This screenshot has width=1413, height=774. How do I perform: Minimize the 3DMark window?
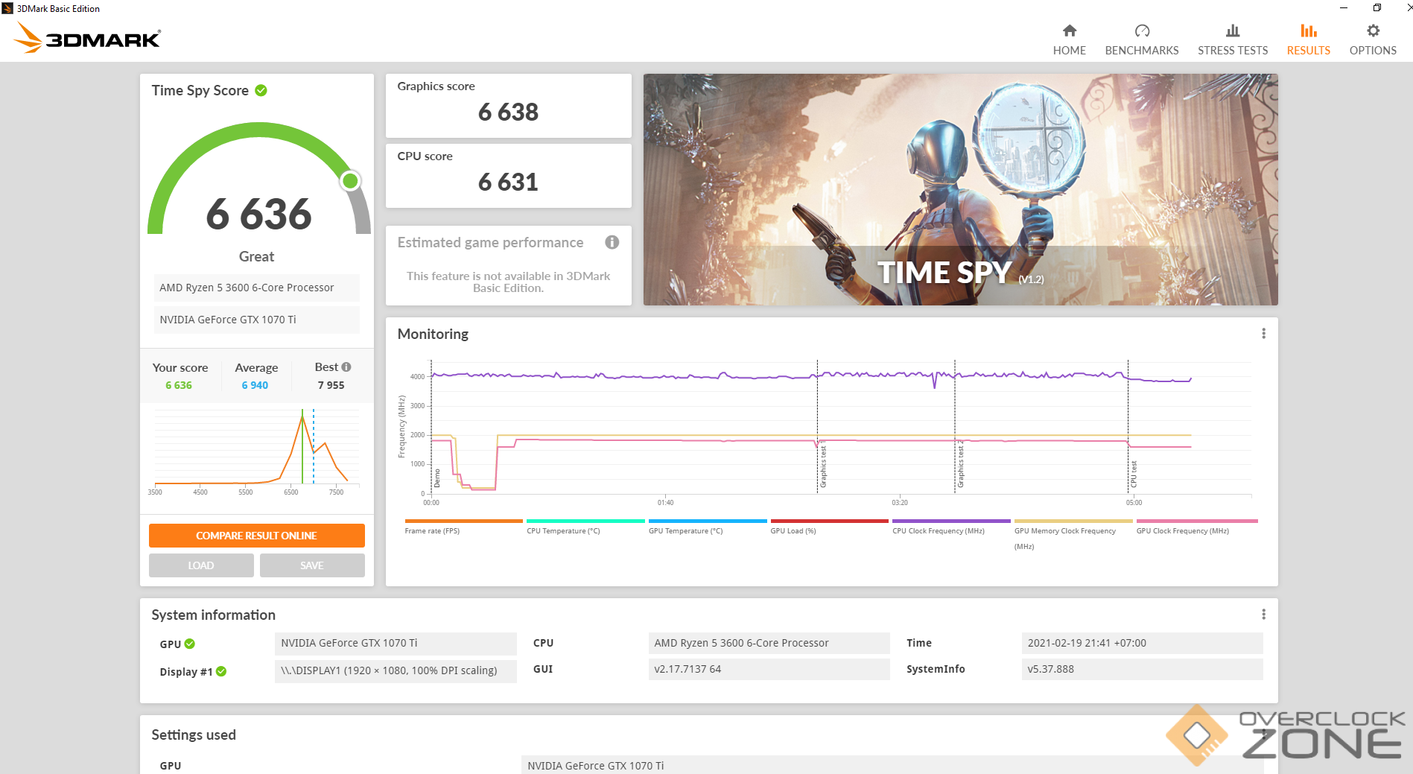click(x=1343, y=8)
